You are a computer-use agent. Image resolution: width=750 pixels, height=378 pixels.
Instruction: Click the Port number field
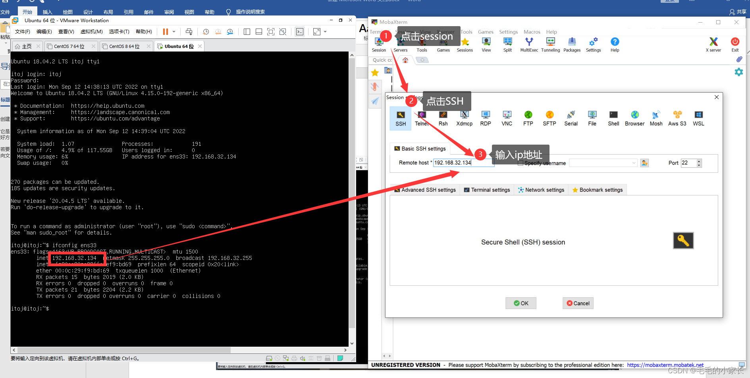click(x=689, y=163)
